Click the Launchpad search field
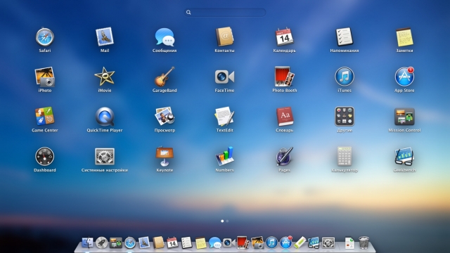Image resolution: width=450 pixels, height=253 pixels. pyautogui.click(x=225, y=13)
